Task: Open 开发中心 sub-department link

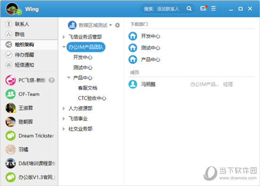Action: pos(150,36)
